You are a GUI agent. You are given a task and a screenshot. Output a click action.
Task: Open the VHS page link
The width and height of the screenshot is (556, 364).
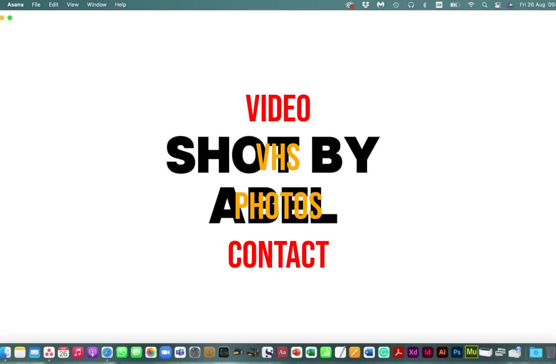278,157
